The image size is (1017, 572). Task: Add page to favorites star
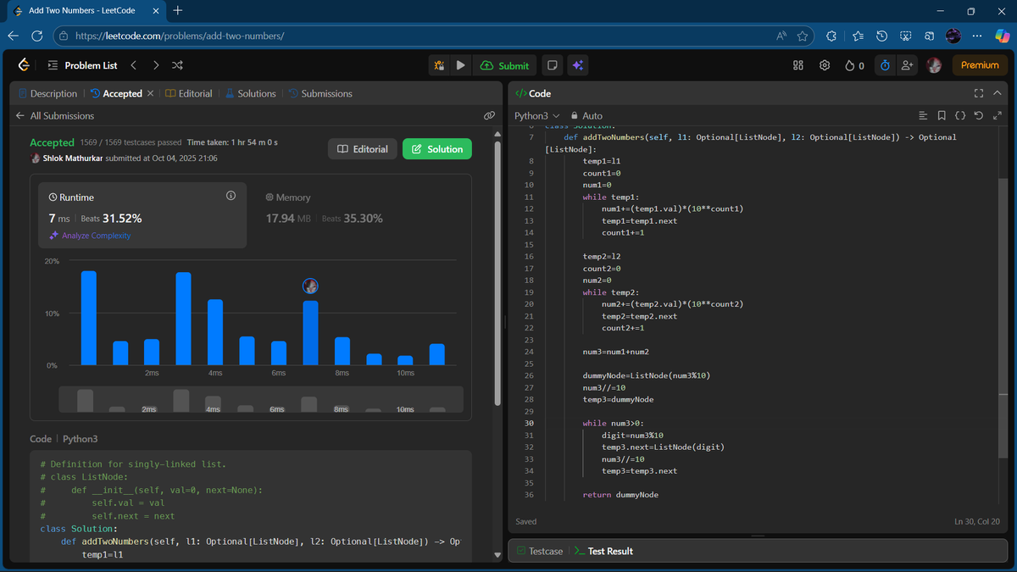pos(802,36)
